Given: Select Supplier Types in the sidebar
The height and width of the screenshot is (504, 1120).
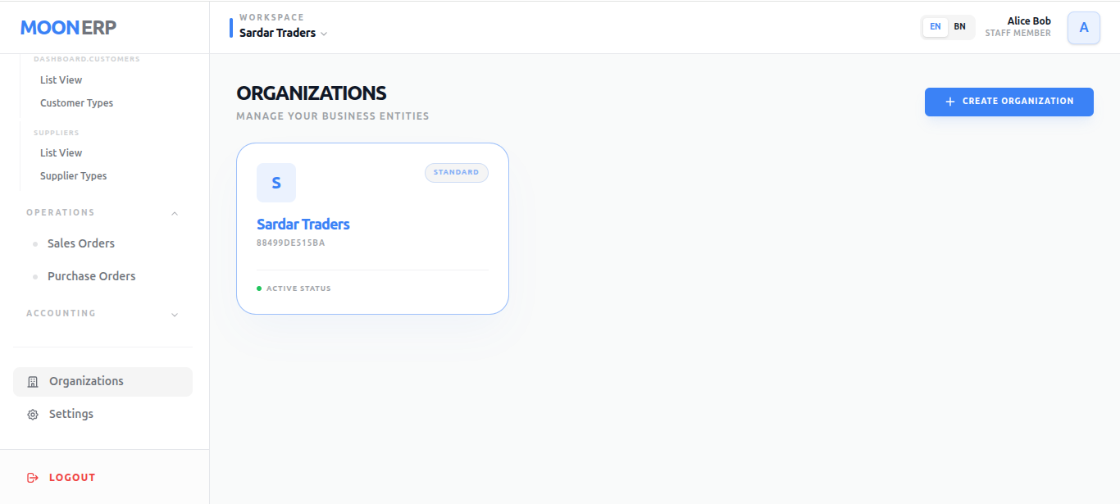Looking at the screenshot, I should tap(73, 175).
